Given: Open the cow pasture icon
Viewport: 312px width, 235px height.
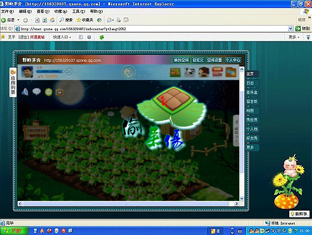Looking at the screenshot, I should pyautogui.click(x=189, y=72).
